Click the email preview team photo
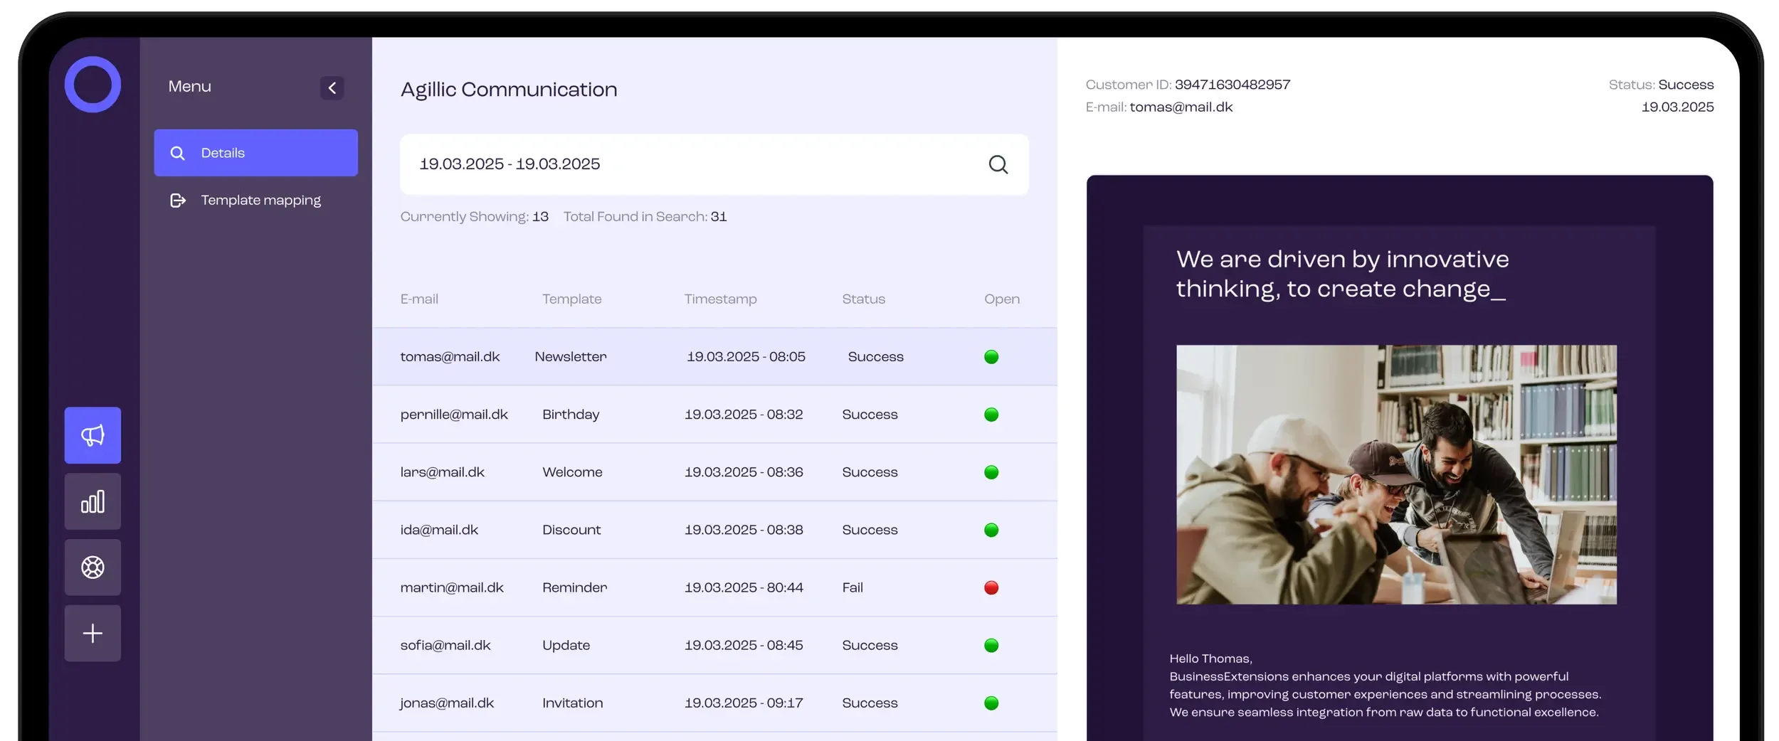This screenshot has width=1779, height=741. [x=1396, y=475]
